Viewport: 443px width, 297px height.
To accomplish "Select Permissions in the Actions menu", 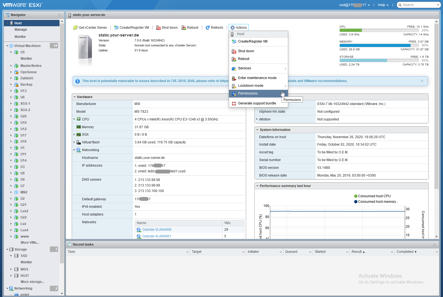I will click(258, 93).
